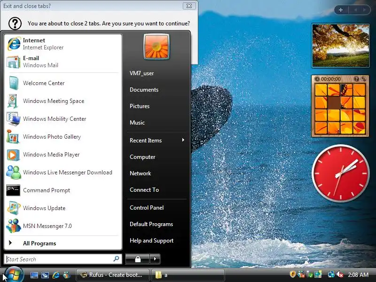Show puzzle picture with question-mark icon
376x282 pixels.
(357, 79)
